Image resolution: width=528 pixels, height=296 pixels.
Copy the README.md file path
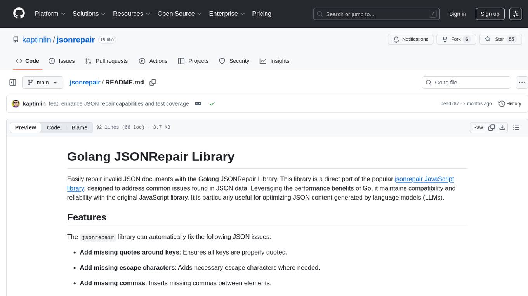(x=153, y=82)
